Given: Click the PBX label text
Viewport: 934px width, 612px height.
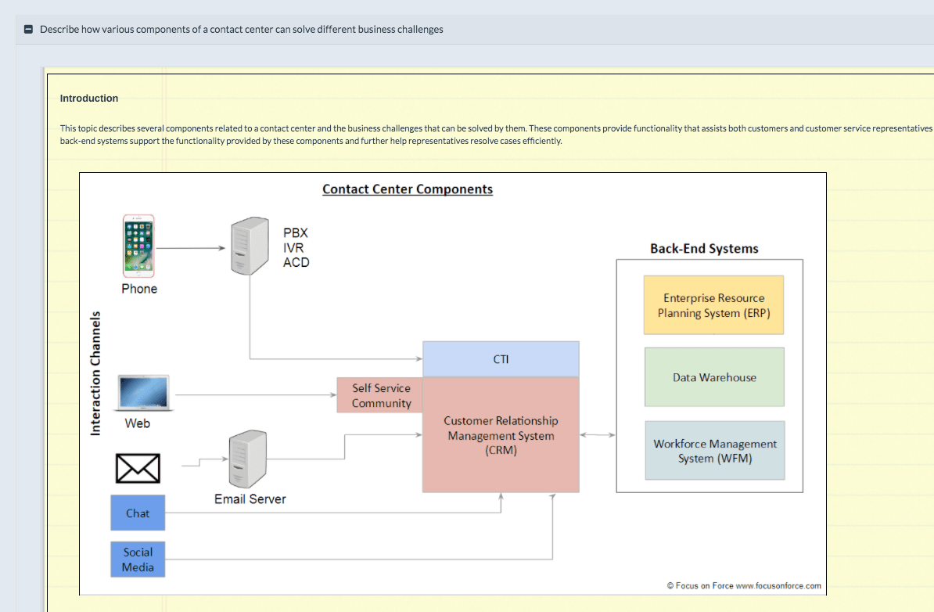Looking at the screenshot, I should click(x=296, y=233).
